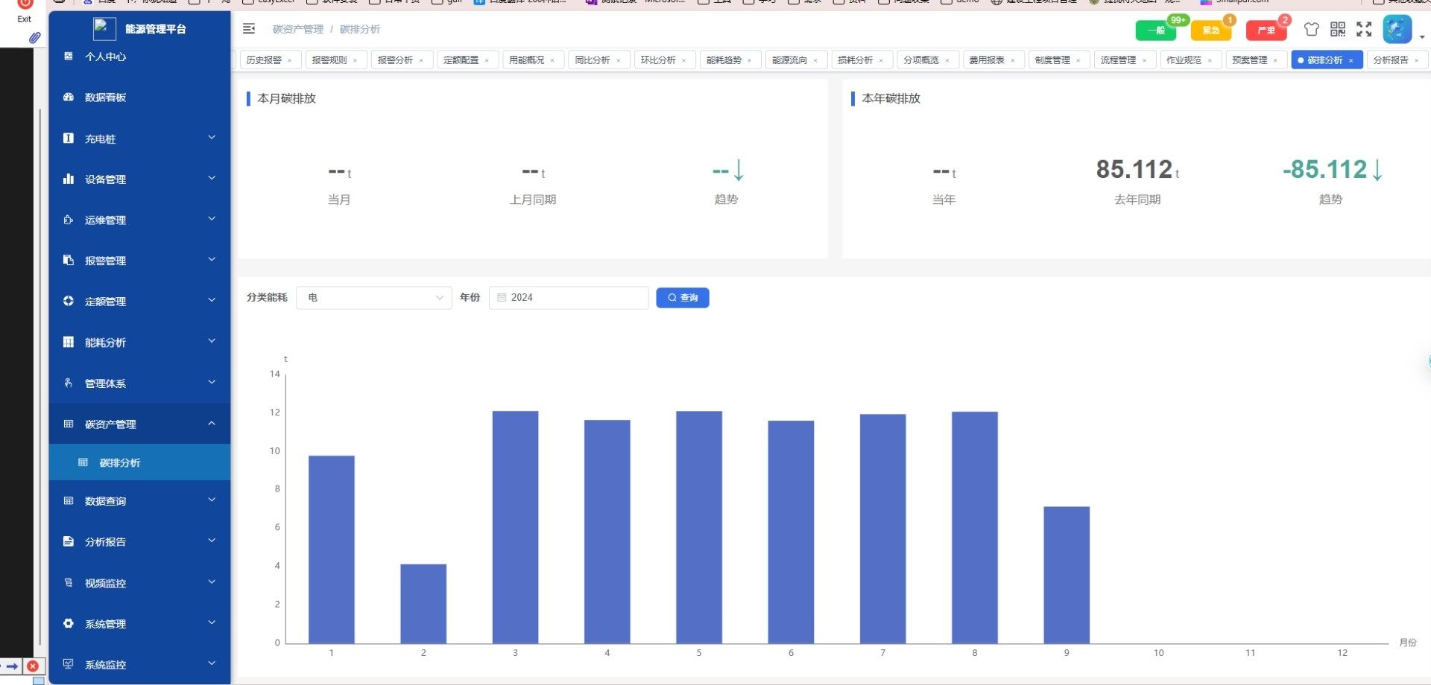This screenshot has width=1431, height=685.
Task: Collapse sidebar with the hamburger icon
Action: 249,29
